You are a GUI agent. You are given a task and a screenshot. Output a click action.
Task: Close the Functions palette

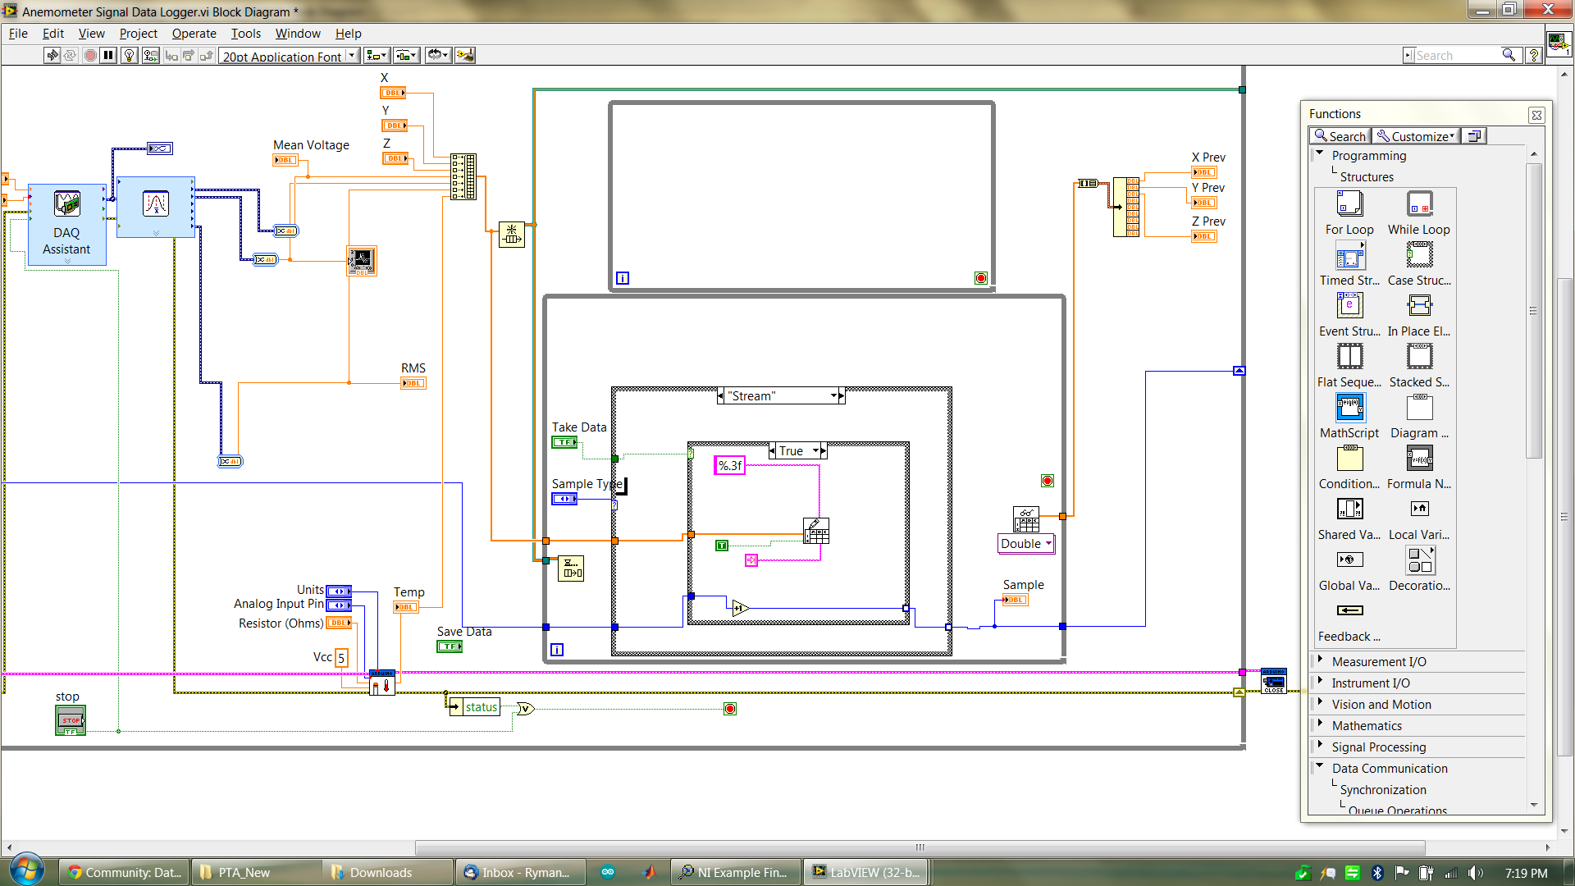[x=1536, y=115]
